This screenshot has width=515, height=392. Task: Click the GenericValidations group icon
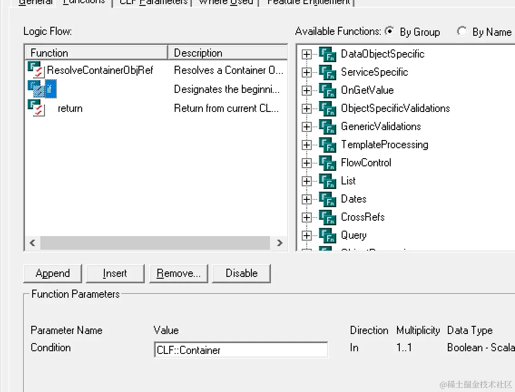point(327,126)
